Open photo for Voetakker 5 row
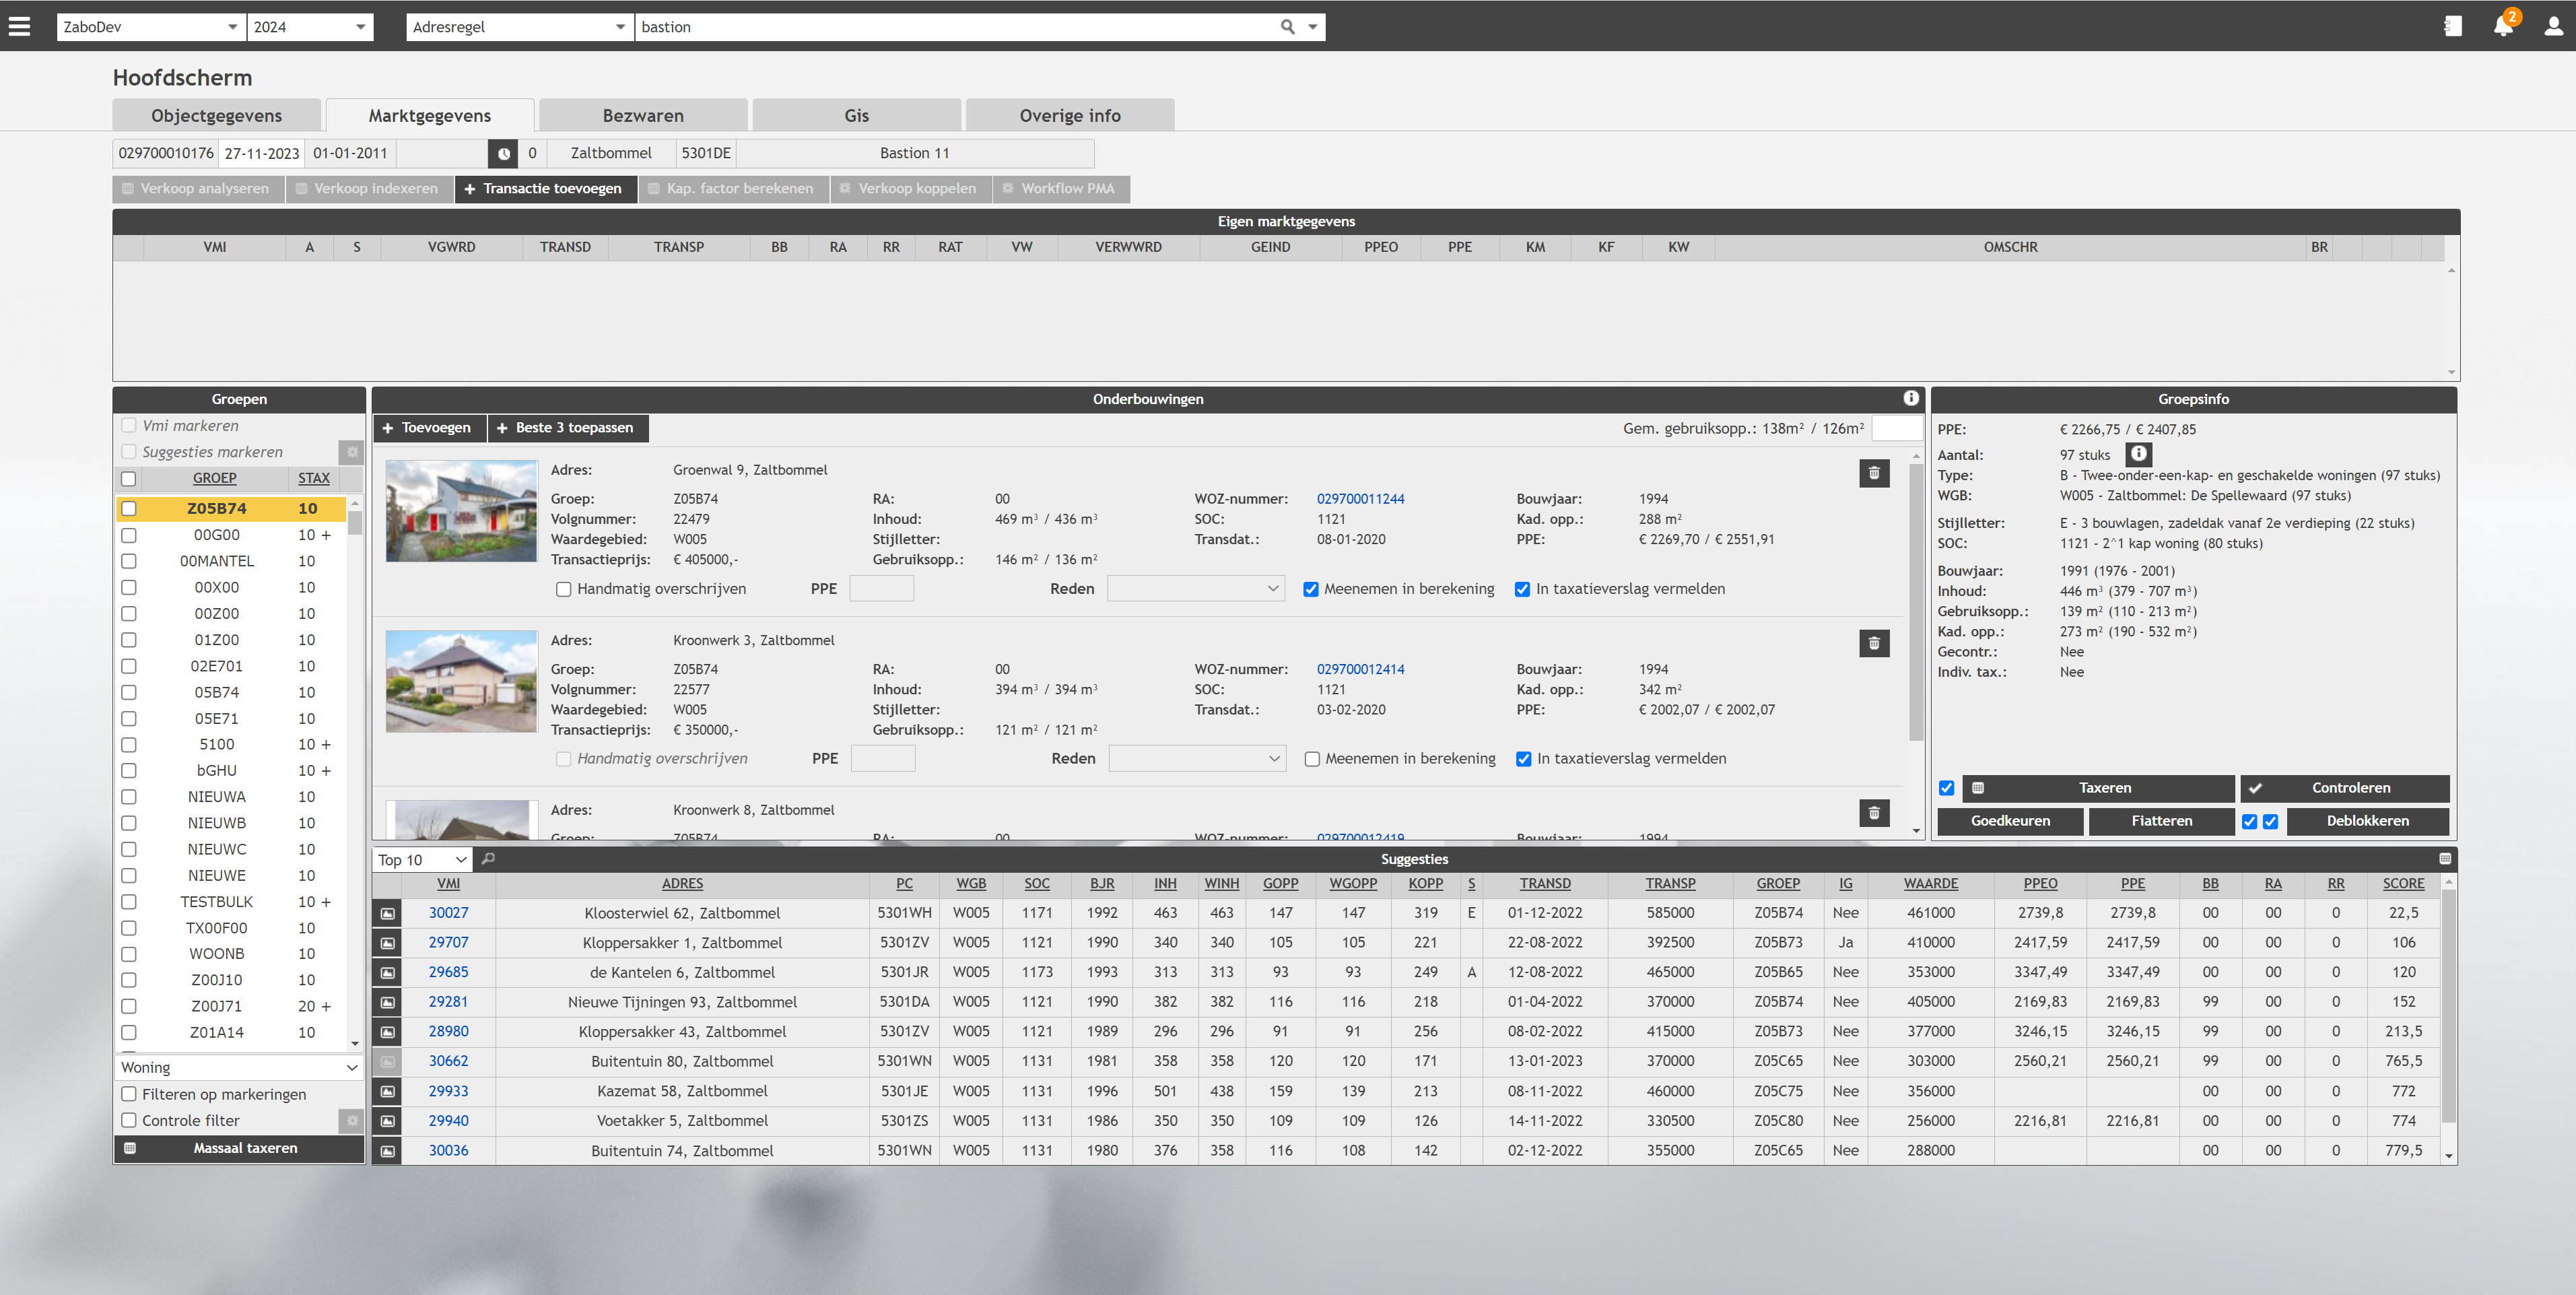 (388, 1121)
